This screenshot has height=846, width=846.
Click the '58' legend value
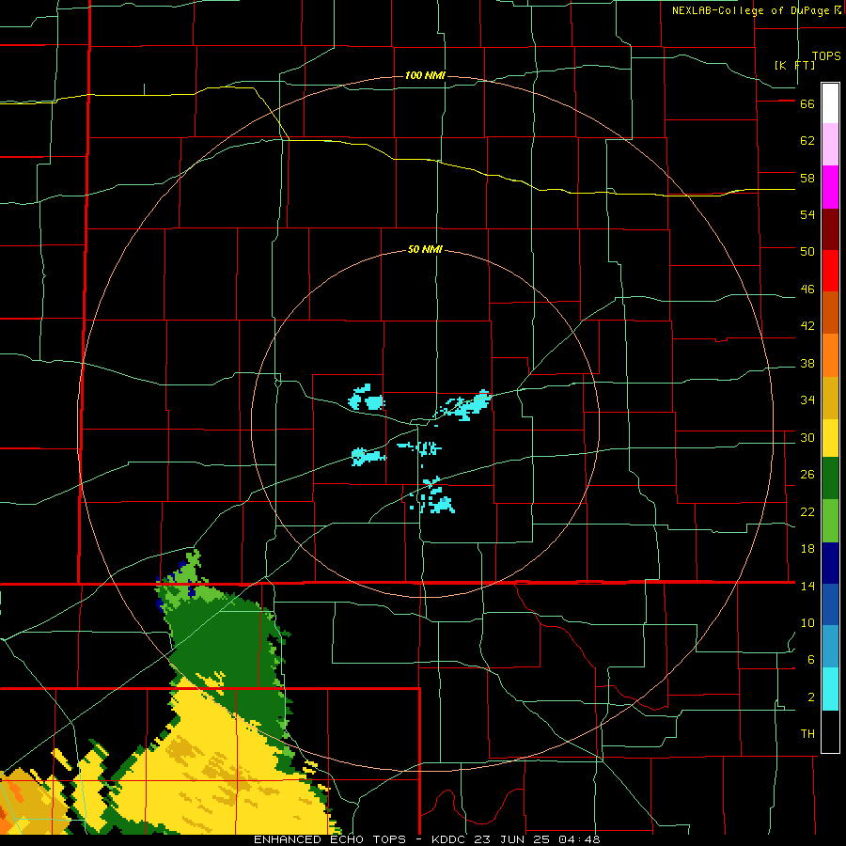point(807,178)
